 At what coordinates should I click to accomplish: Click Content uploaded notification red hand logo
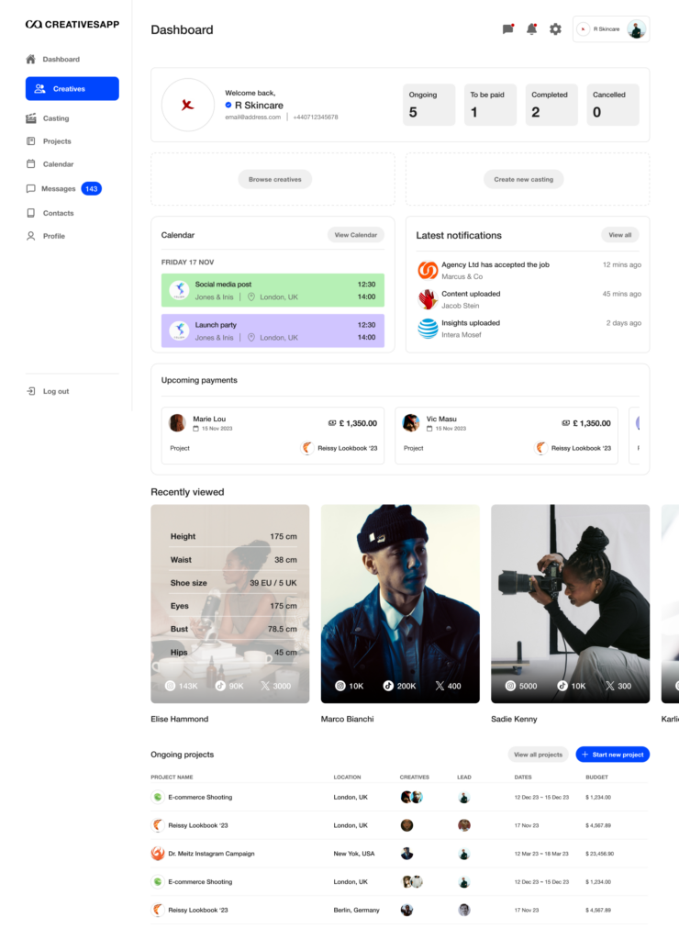tap(428, 299)
